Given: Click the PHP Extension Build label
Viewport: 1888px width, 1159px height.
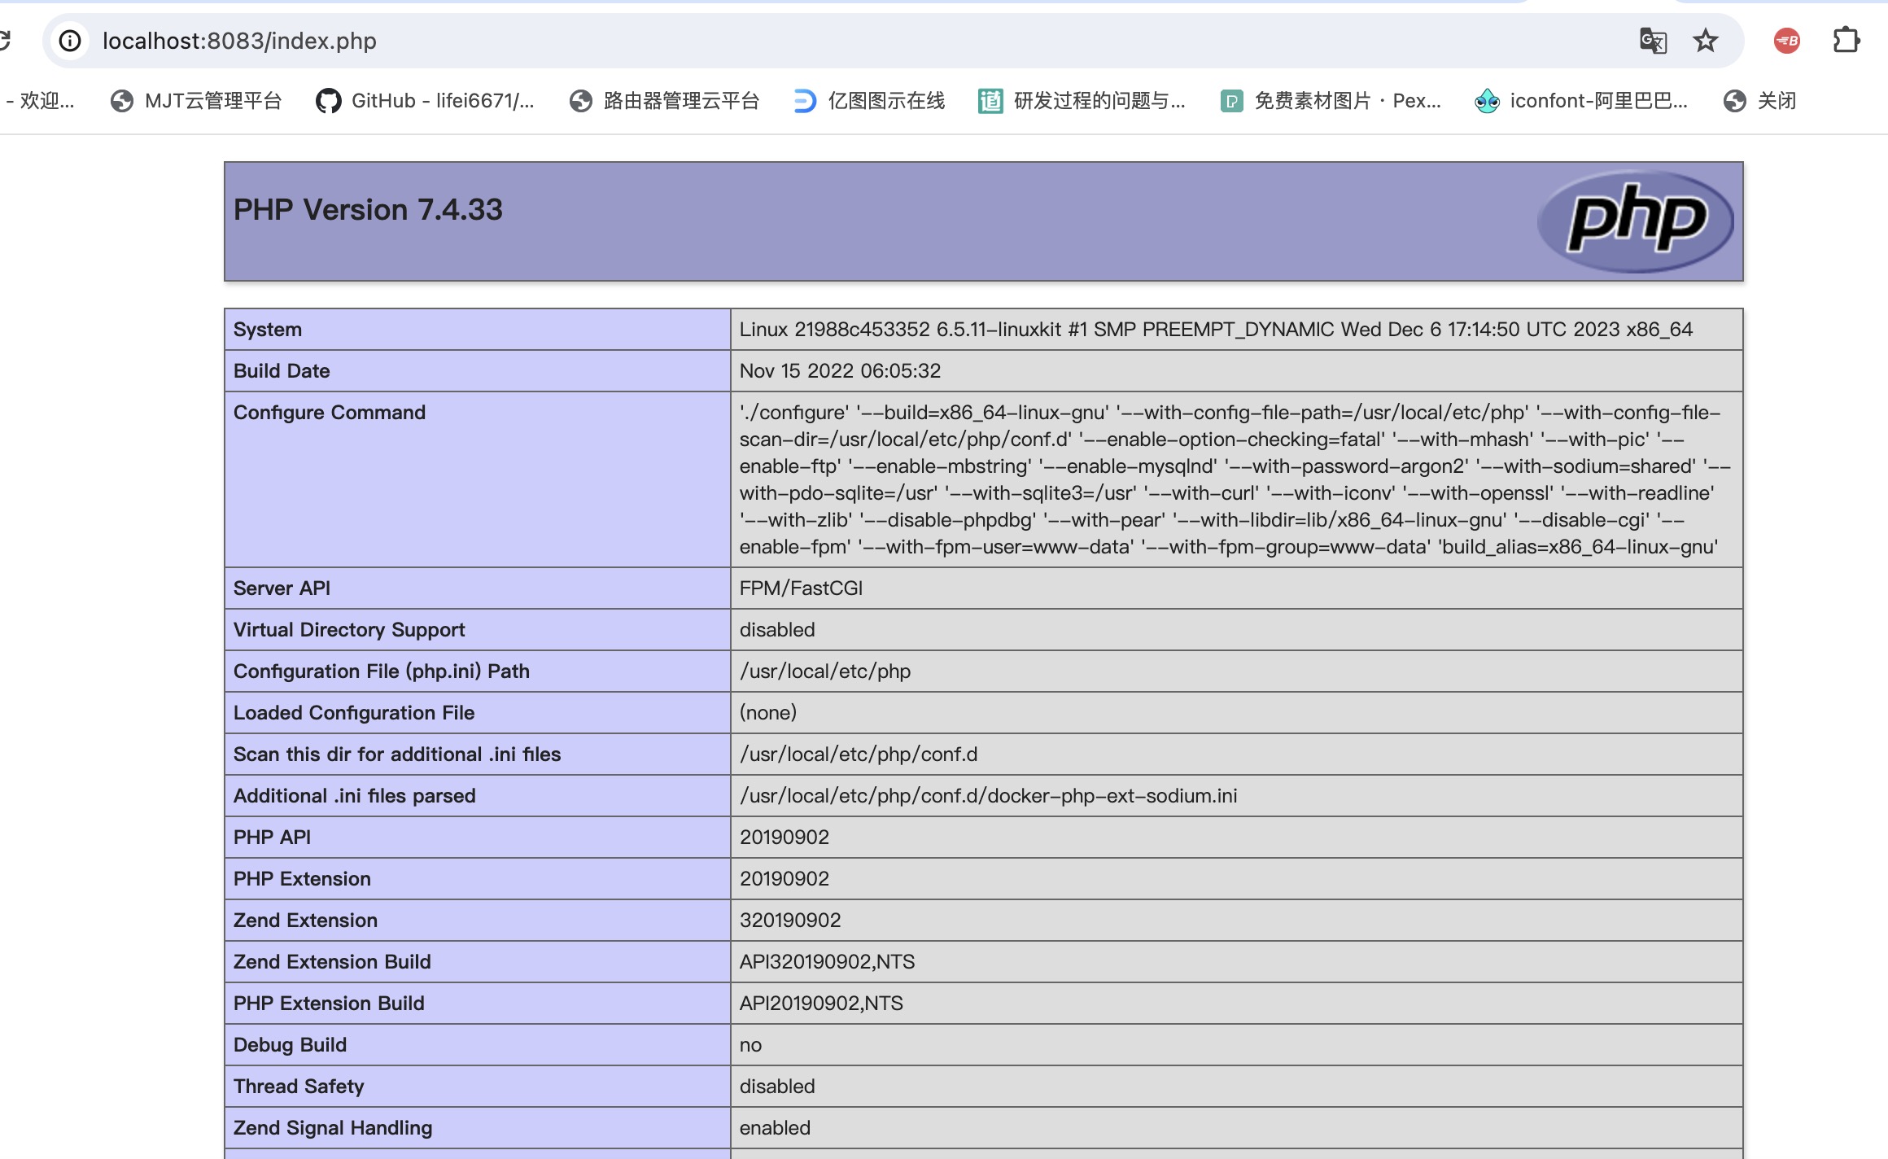Looking at the screenshot, I should [x=329, y=1004].
